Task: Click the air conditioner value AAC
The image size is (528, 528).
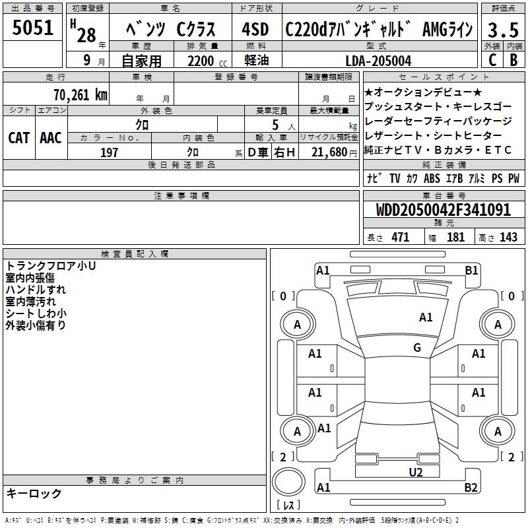Action: (51, 138)
